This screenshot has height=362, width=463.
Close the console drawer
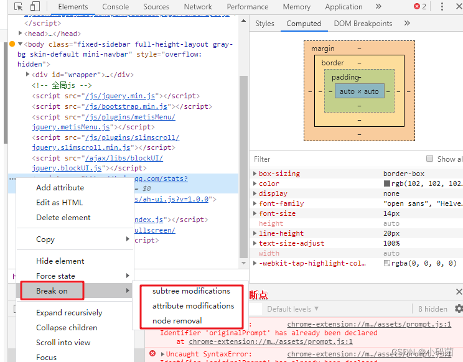[459, 292]
